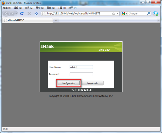Screen dimensions: 162x133
Task: Run search with the magnifier icon
Action: (148, 13)
